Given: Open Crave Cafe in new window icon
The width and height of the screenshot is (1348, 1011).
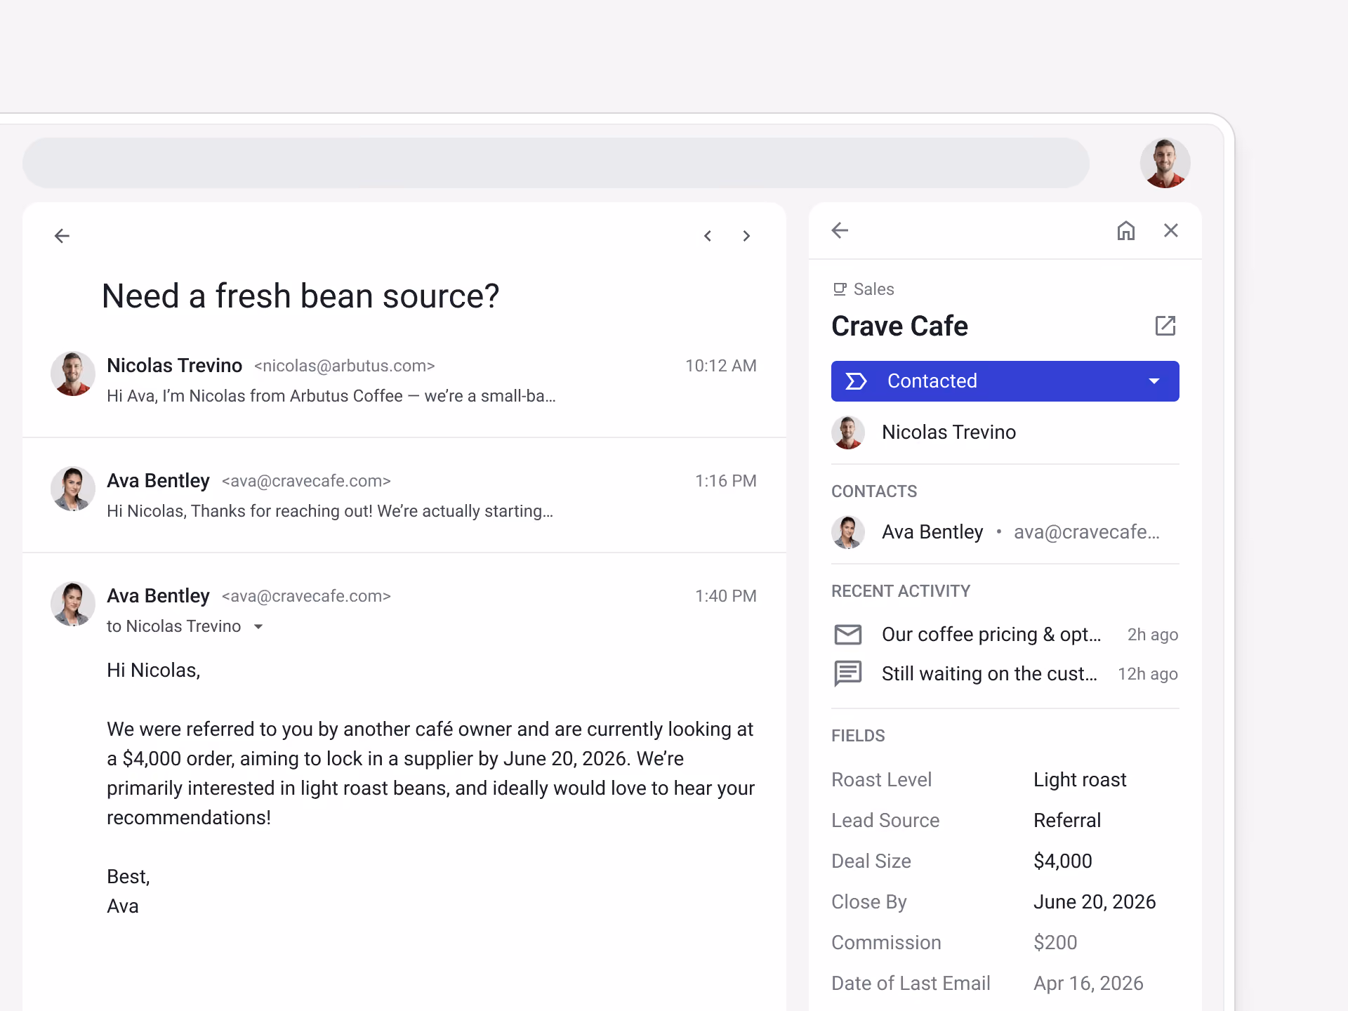Looking at the screenshot, I should click(x=1165, y=326).
